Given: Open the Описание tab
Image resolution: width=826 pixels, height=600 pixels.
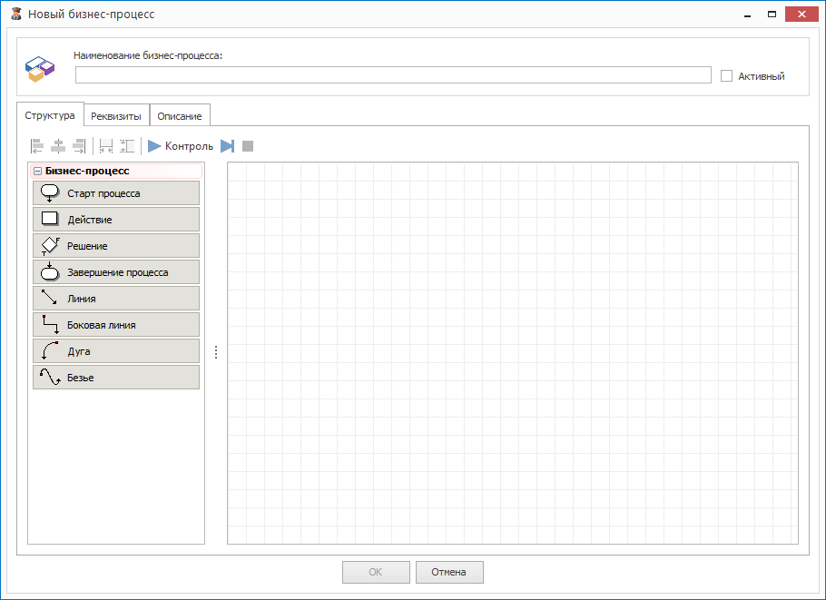Looking at the screenshot, I should (x=180, y=116).
